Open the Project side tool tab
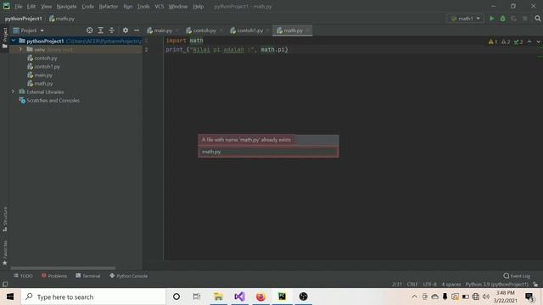Screen dimensions: 543x305 [x=5, y=37]
